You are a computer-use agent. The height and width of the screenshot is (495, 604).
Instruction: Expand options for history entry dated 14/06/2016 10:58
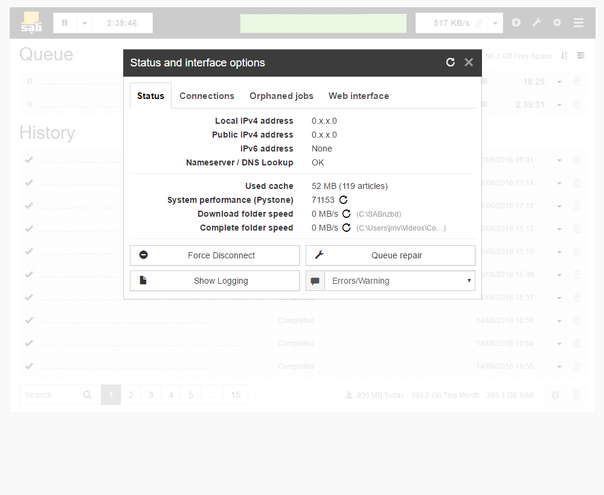coord(559,321)
